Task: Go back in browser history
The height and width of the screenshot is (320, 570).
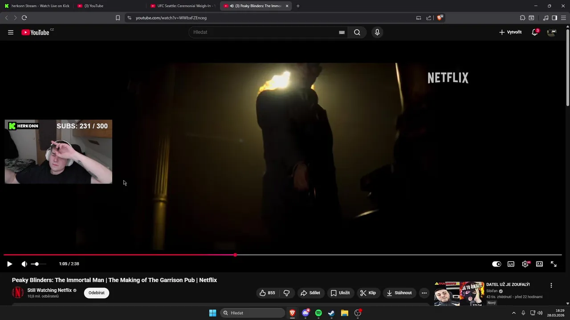Action: click(x=6, y=18)
